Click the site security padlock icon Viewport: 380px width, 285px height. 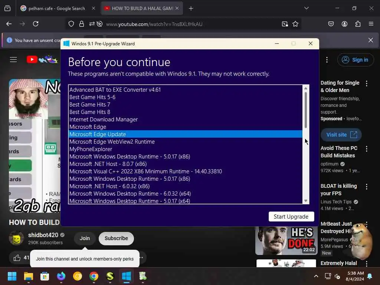[x=82, y=24]
